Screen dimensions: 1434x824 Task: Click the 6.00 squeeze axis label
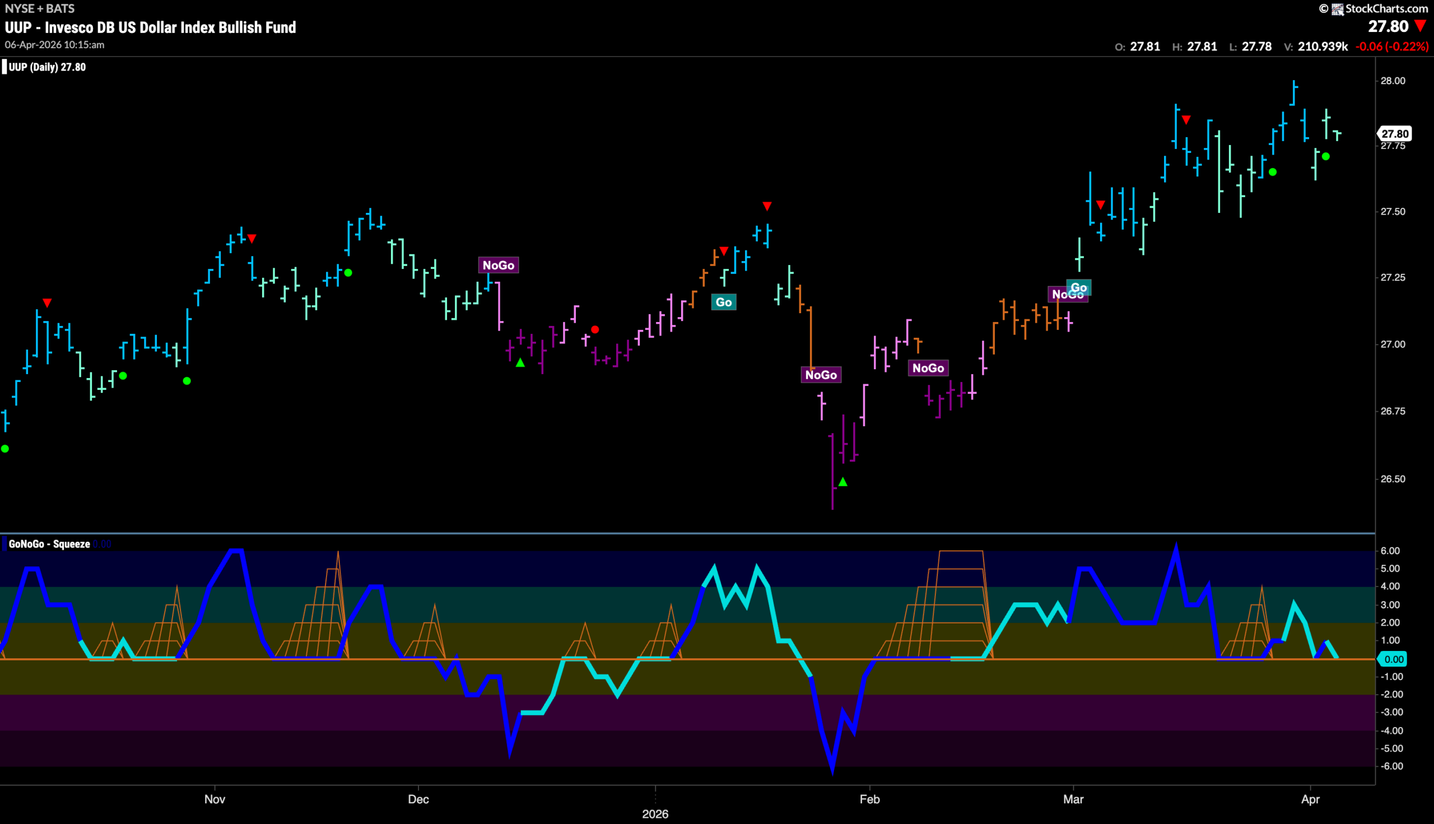[x=1390, y=551]
